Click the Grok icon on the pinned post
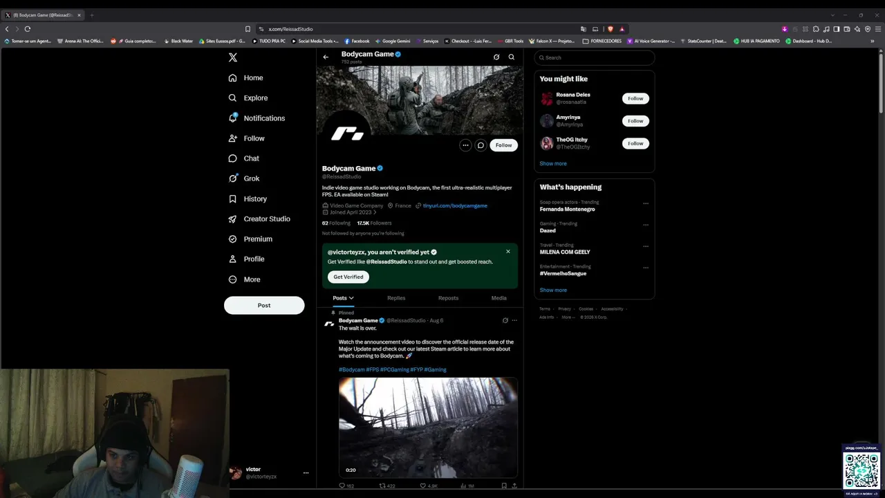Image resolution: width=885 pixels, height=498 pixels. coord(505,320)
